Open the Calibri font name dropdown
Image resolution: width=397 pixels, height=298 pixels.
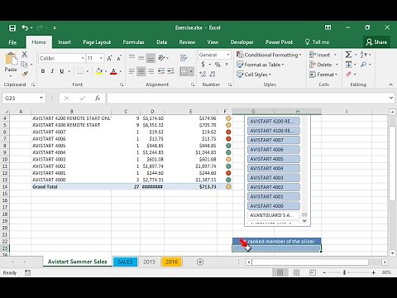pos(83,58)
